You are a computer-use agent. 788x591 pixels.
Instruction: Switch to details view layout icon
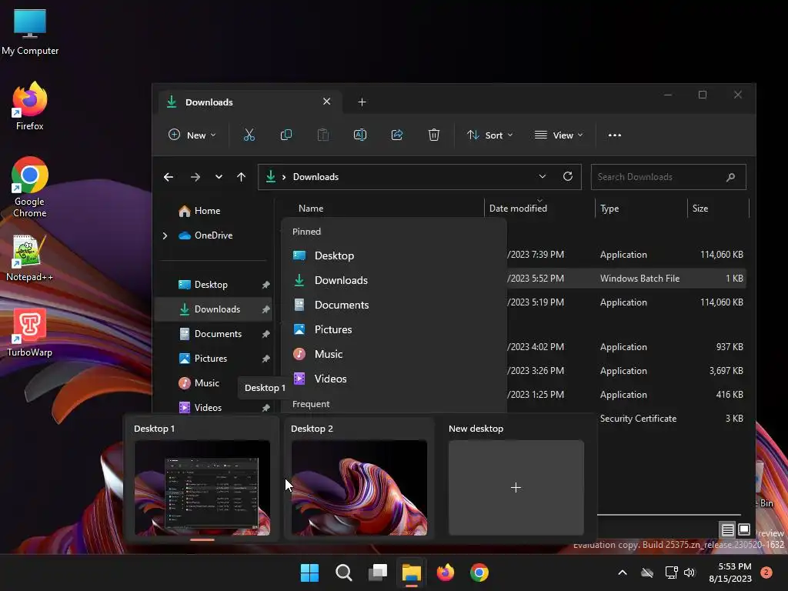[727, 529]
